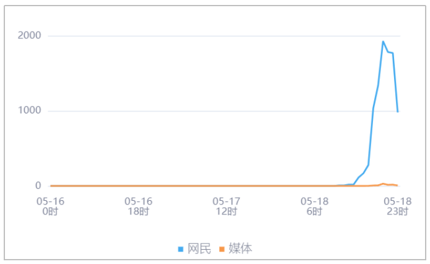The height and width of the screenshot is (264, 430).
Task: Select the 2000 y-axis label
Action: [29, 36]
